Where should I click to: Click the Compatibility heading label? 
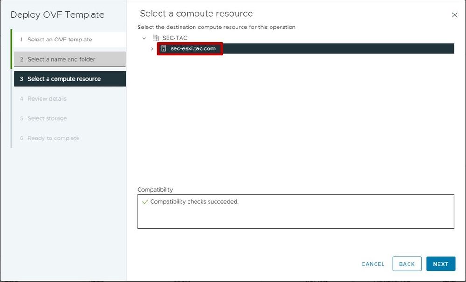155,189
